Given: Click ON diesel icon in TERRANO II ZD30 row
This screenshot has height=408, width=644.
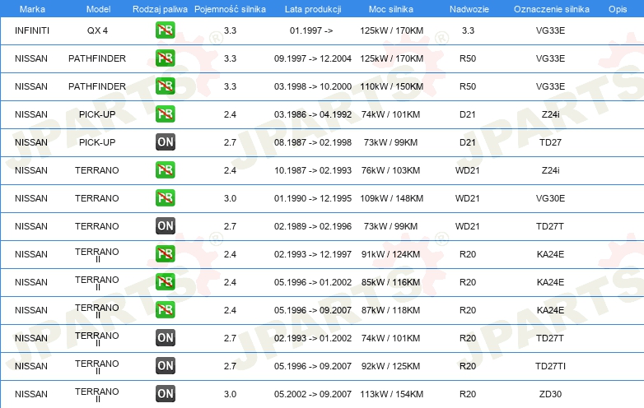Looking at the screenshot, I should (165, 394).
